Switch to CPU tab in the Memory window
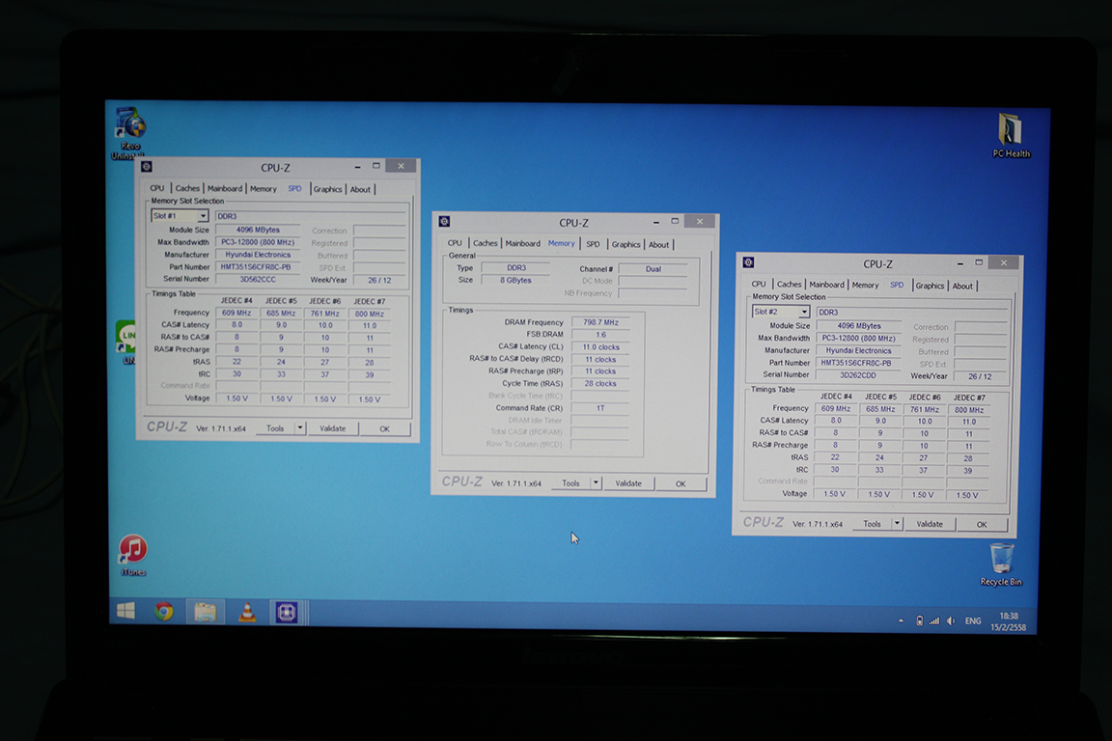The height and width of the screenshot is (741, 1112). click(455, 243)
